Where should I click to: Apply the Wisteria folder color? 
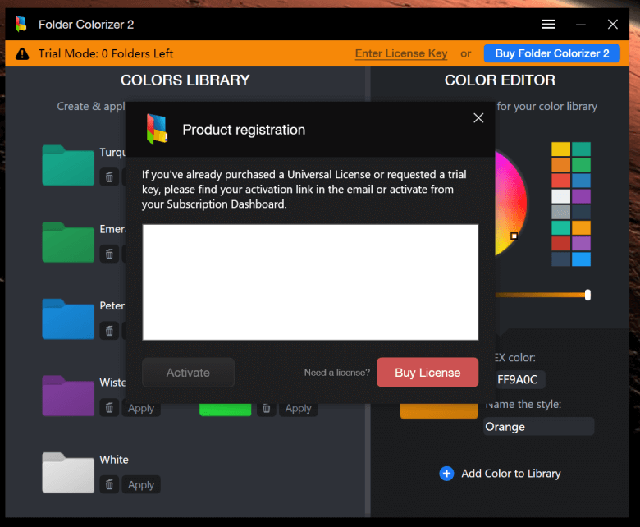click(x=141, y=408)
